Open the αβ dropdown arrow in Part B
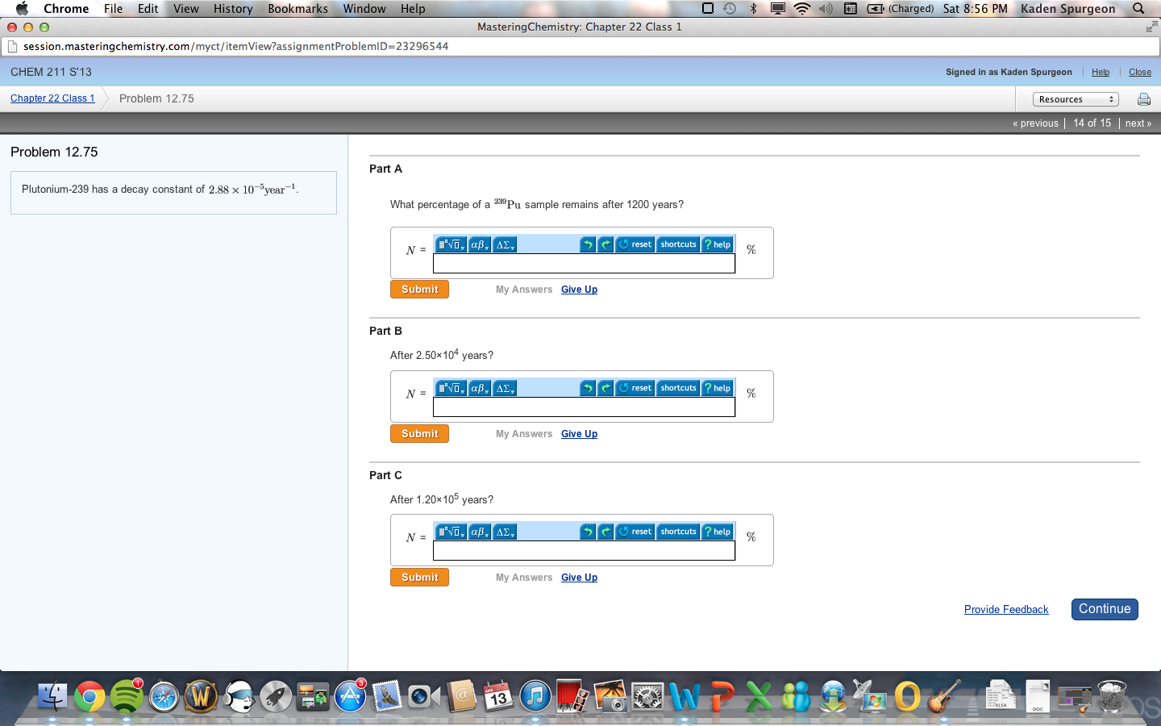This screenshot has width=1161, height=726. click(x=485, y=387)
